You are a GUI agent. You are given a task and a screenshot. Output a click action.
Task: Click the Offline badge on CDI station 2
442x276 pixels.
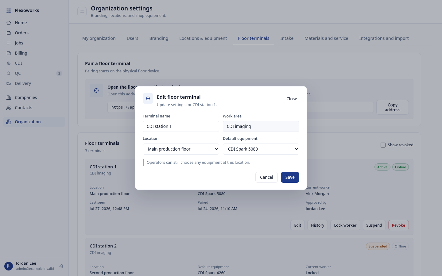(x=400, y=246)
